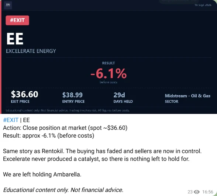Click the 18 Sept 2026 date label

pos(203,5)
